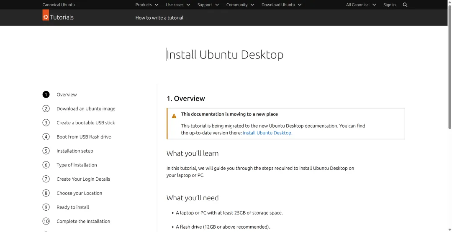The height and width of the screenshot is (232, 452).
Task: Click step 3 numbered circle
Action: pos(46,123)
